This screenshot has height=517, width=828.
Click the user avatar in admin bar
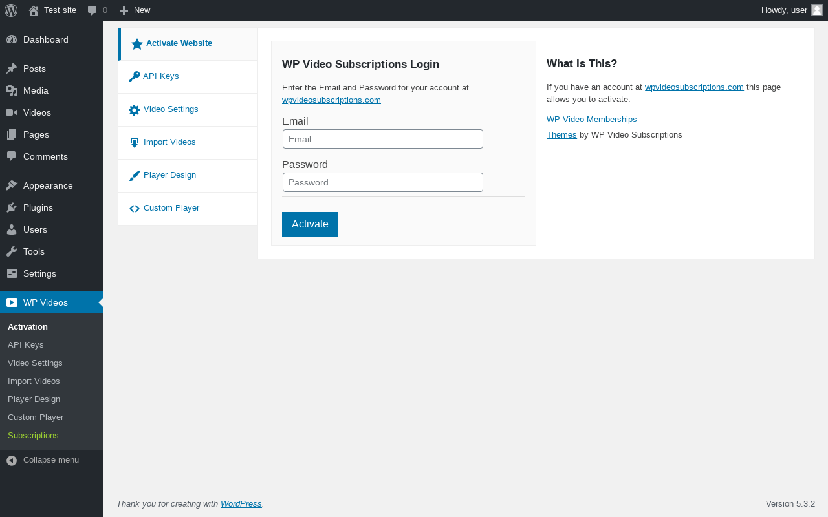[817, 10]
